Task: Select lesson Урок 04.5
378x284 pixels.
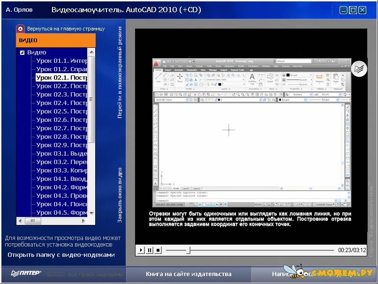Action: 62,212
